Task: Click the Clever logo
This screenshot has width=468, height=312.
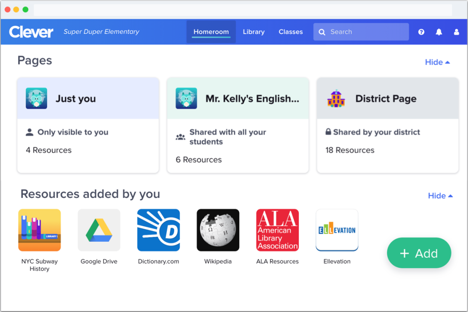Action: click(x=31, y=32)
